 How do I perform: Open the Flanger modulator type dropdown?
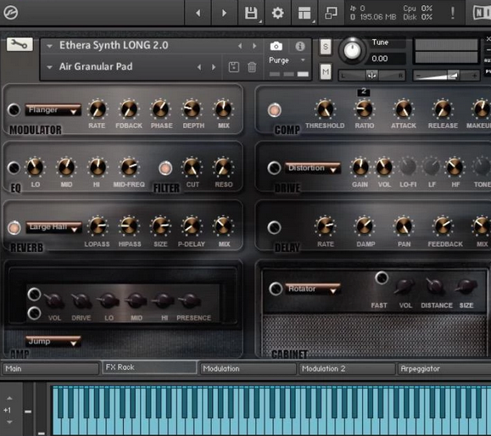click(53, 110)
